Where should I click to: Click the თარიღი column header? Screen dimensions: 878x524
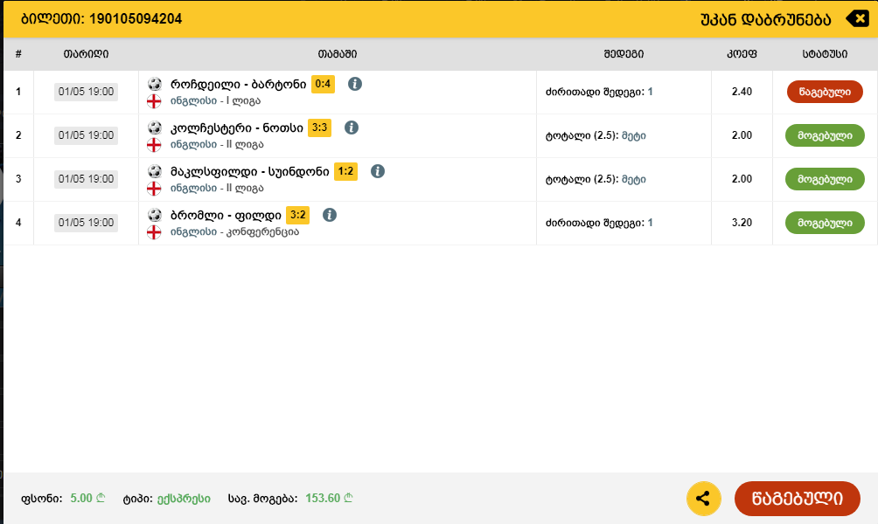(x=86, y=54)
